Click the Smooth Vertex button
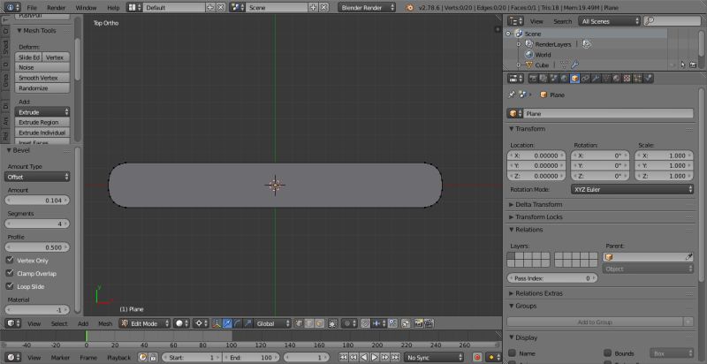The image size is (707, 364). 42,78
